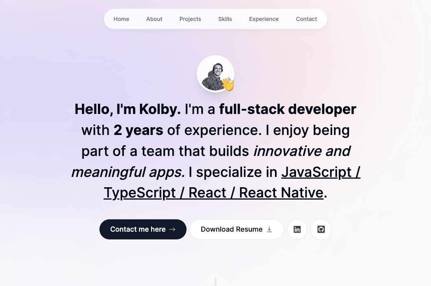
Task: Open the GitHub profile icon
Action: click(321, 229)
